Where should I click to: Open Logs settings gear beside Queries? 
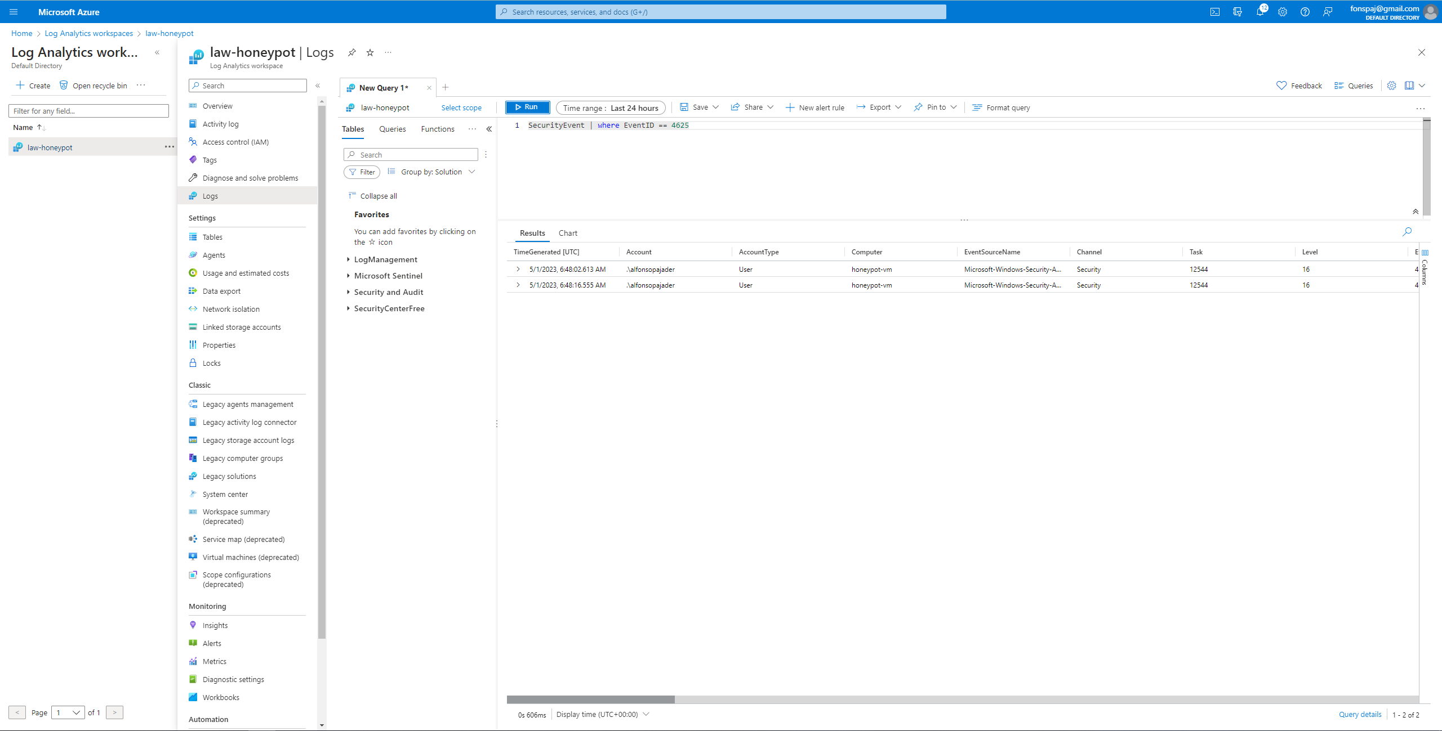(1391, 86)
